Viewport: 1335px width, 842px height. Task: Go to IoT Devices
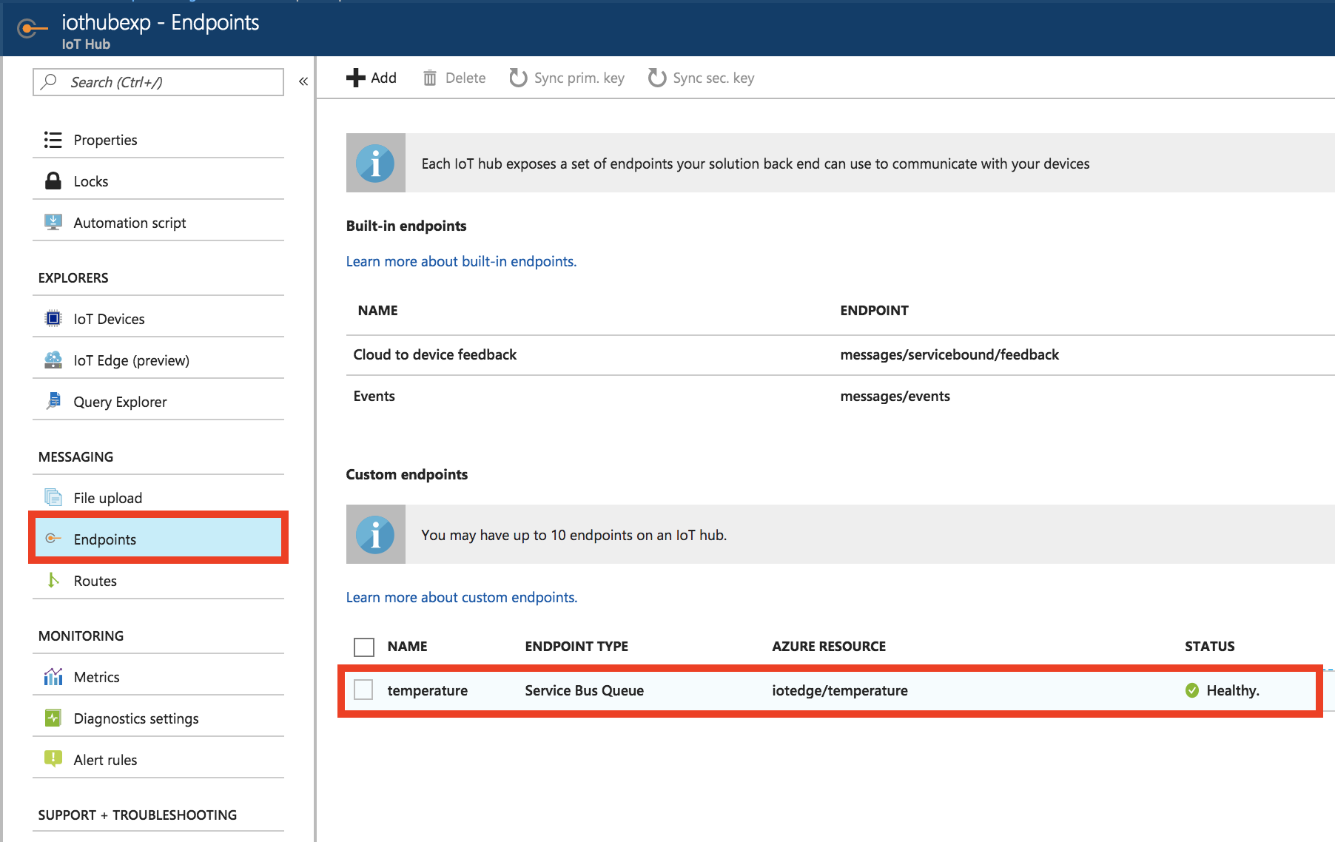click(158, 319)
